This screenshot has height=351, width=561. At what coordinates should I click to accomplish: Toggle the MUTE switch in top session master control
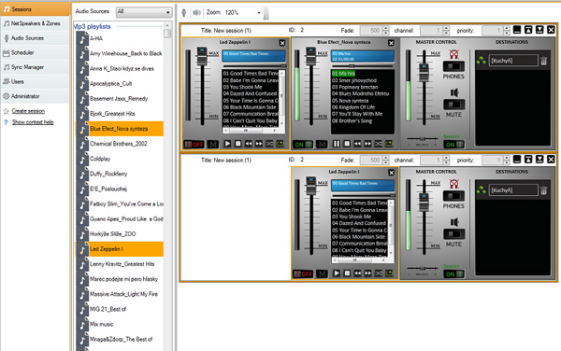(x=453, y=105)
